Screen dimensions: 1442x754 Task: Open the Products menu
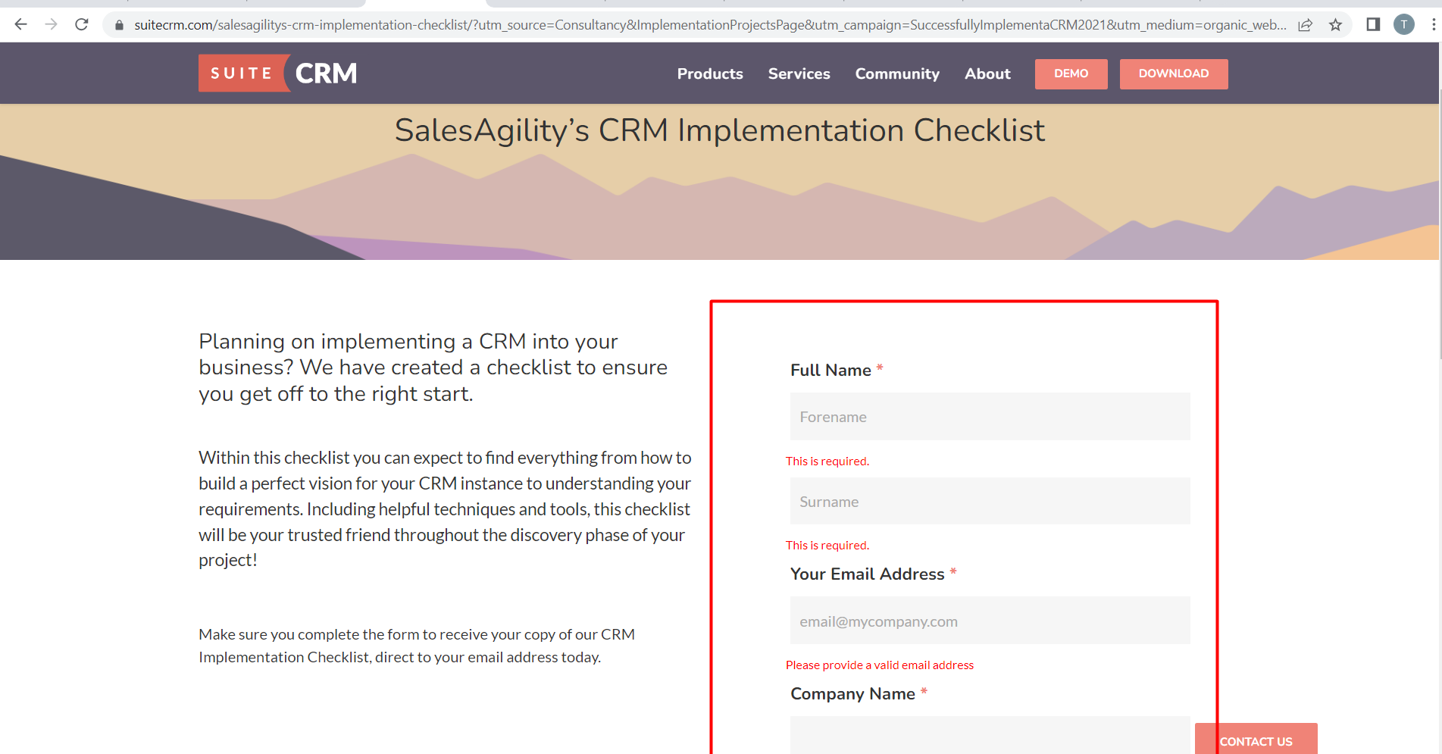tap(710, 74)
